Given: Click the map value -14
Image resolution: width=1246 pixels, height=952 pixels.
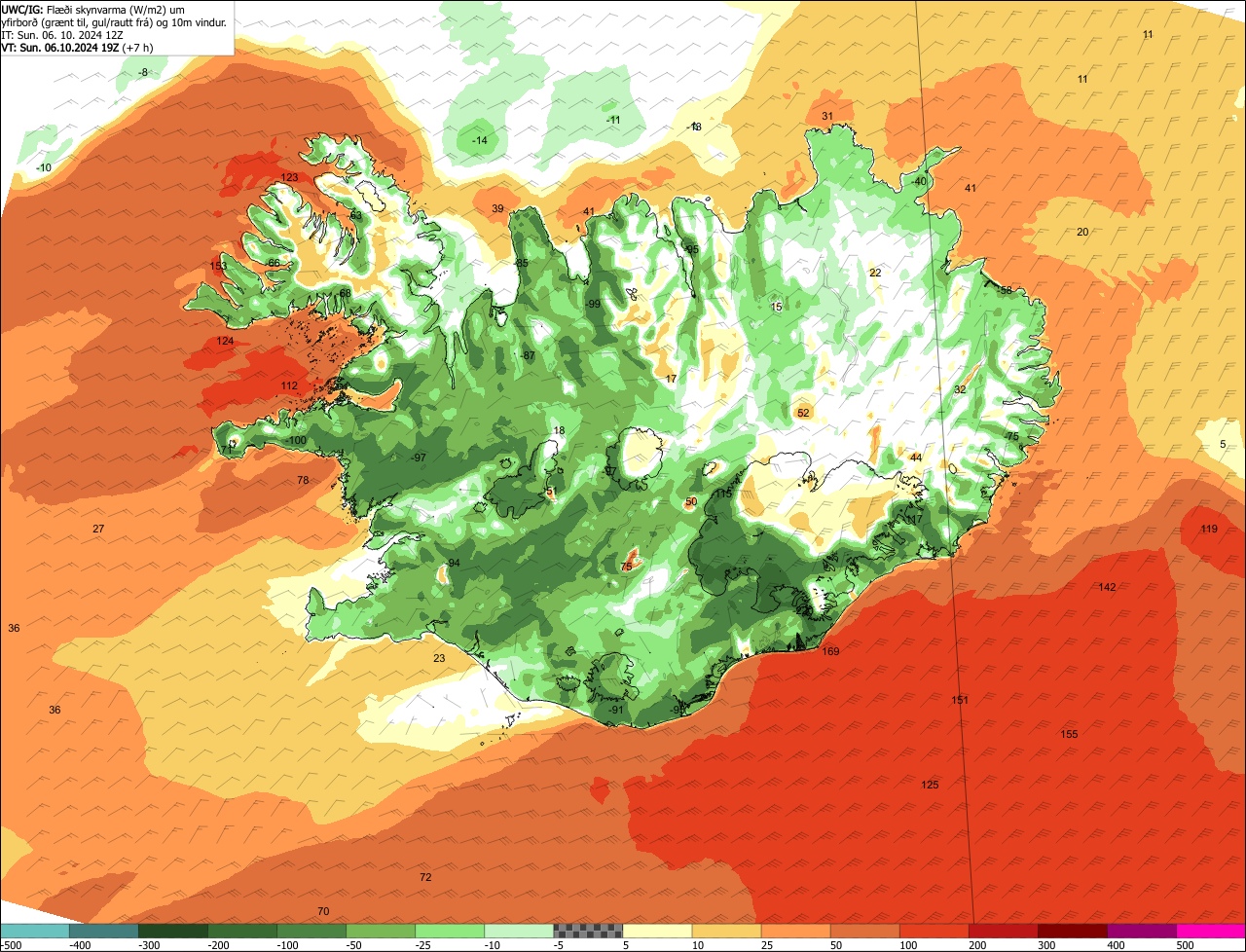Looking at the screenshot, I should (x=479, y=141).
